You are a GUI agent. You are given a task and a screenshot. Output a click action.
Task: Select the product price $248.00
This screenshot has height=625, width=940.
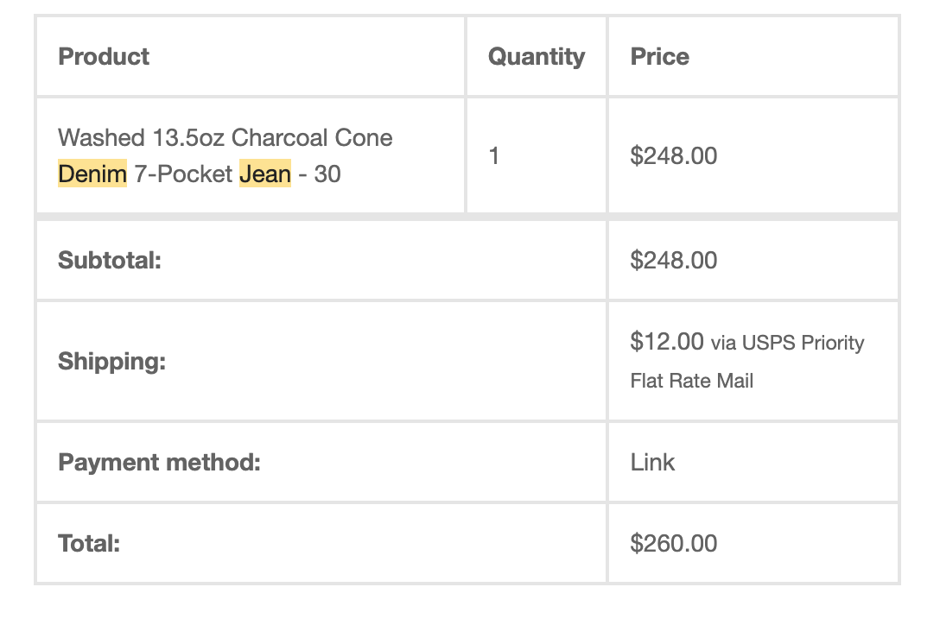tap(673, 155)
